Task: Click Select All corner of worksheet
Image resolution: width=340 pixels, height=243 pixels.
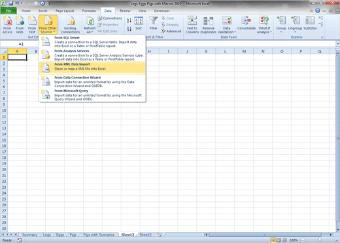Action: (4, 52)
